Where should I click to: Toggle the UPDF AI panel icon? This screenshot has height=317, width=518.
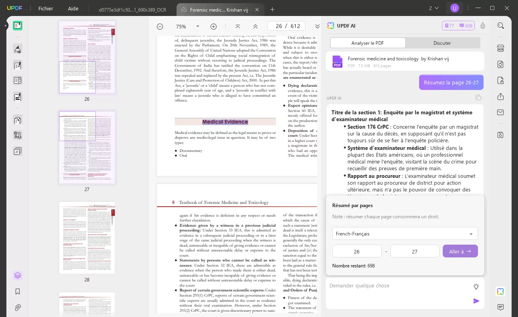[x=500, y=291]
